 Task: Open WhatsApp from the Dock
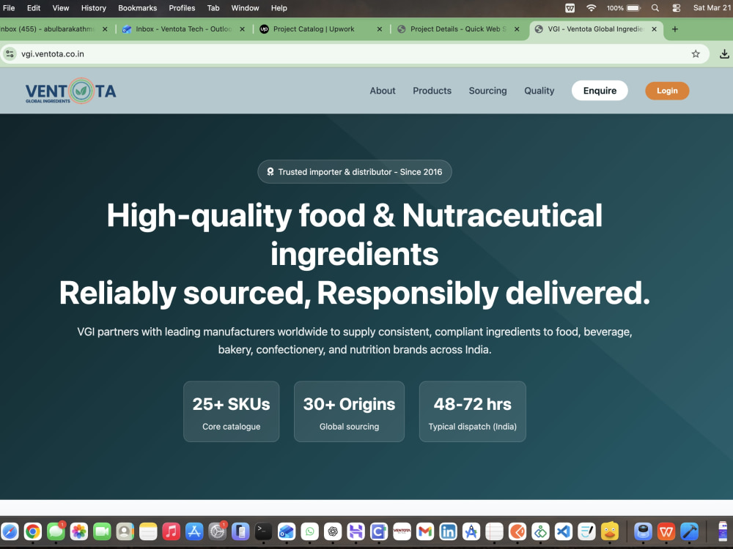[x=309, y=531]
